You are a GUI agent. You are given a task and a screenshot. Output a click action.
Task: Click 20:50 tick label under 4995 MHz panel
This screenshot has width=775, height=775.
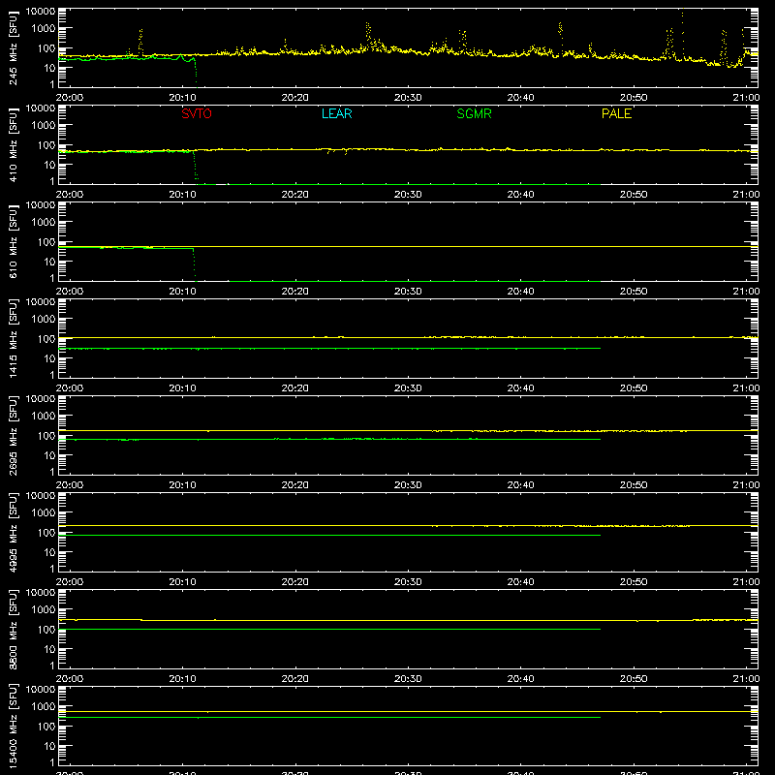pos(634,582)
